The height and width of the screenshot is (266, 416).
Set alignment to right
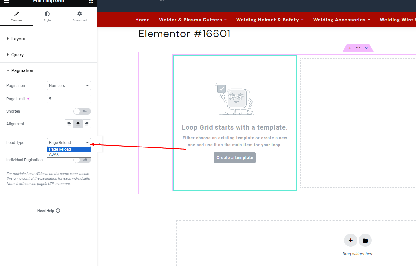coord(86,124)
